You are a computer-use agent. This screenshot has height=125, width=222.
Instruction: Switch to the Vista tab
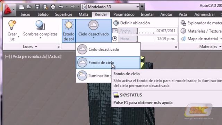[183, 14]
